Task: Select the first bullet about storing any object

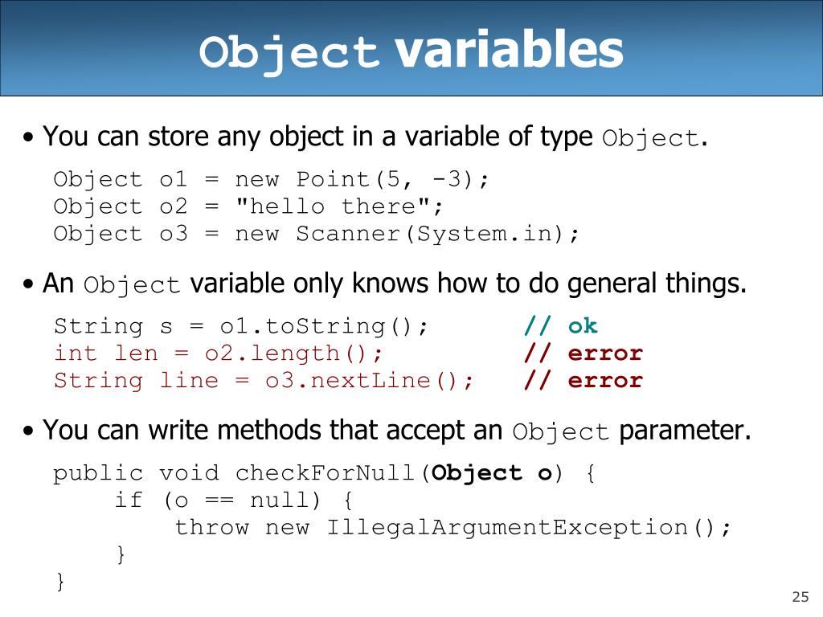Action: [366, 137]
